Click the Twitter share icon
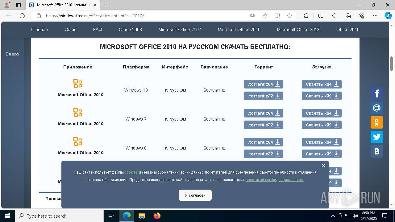The width and height of the screenshot is (395, 222). coord(377,137)
